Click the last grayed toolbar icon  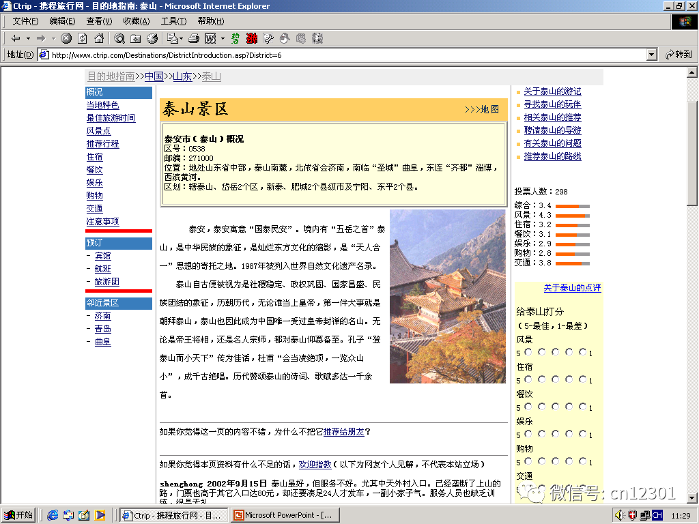point(317,38)
